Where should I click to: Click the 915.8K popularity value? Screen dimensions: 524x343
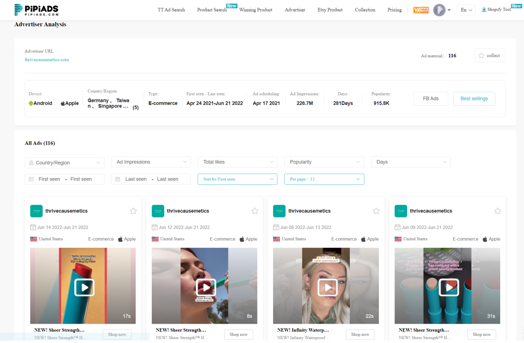[381, 103]
